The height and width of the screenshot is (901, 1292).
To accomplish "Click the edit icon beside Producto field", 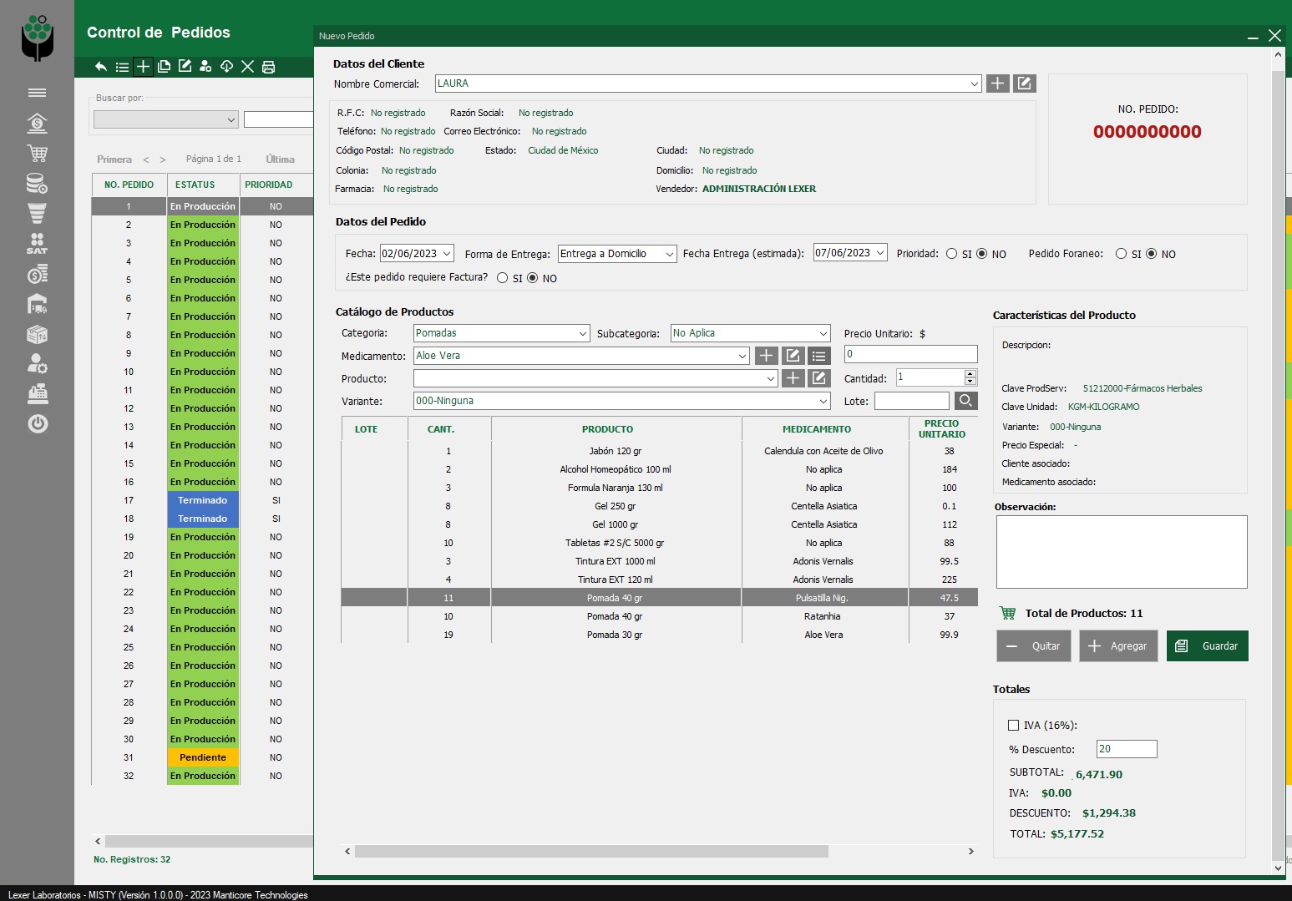I will click(819, 378).
